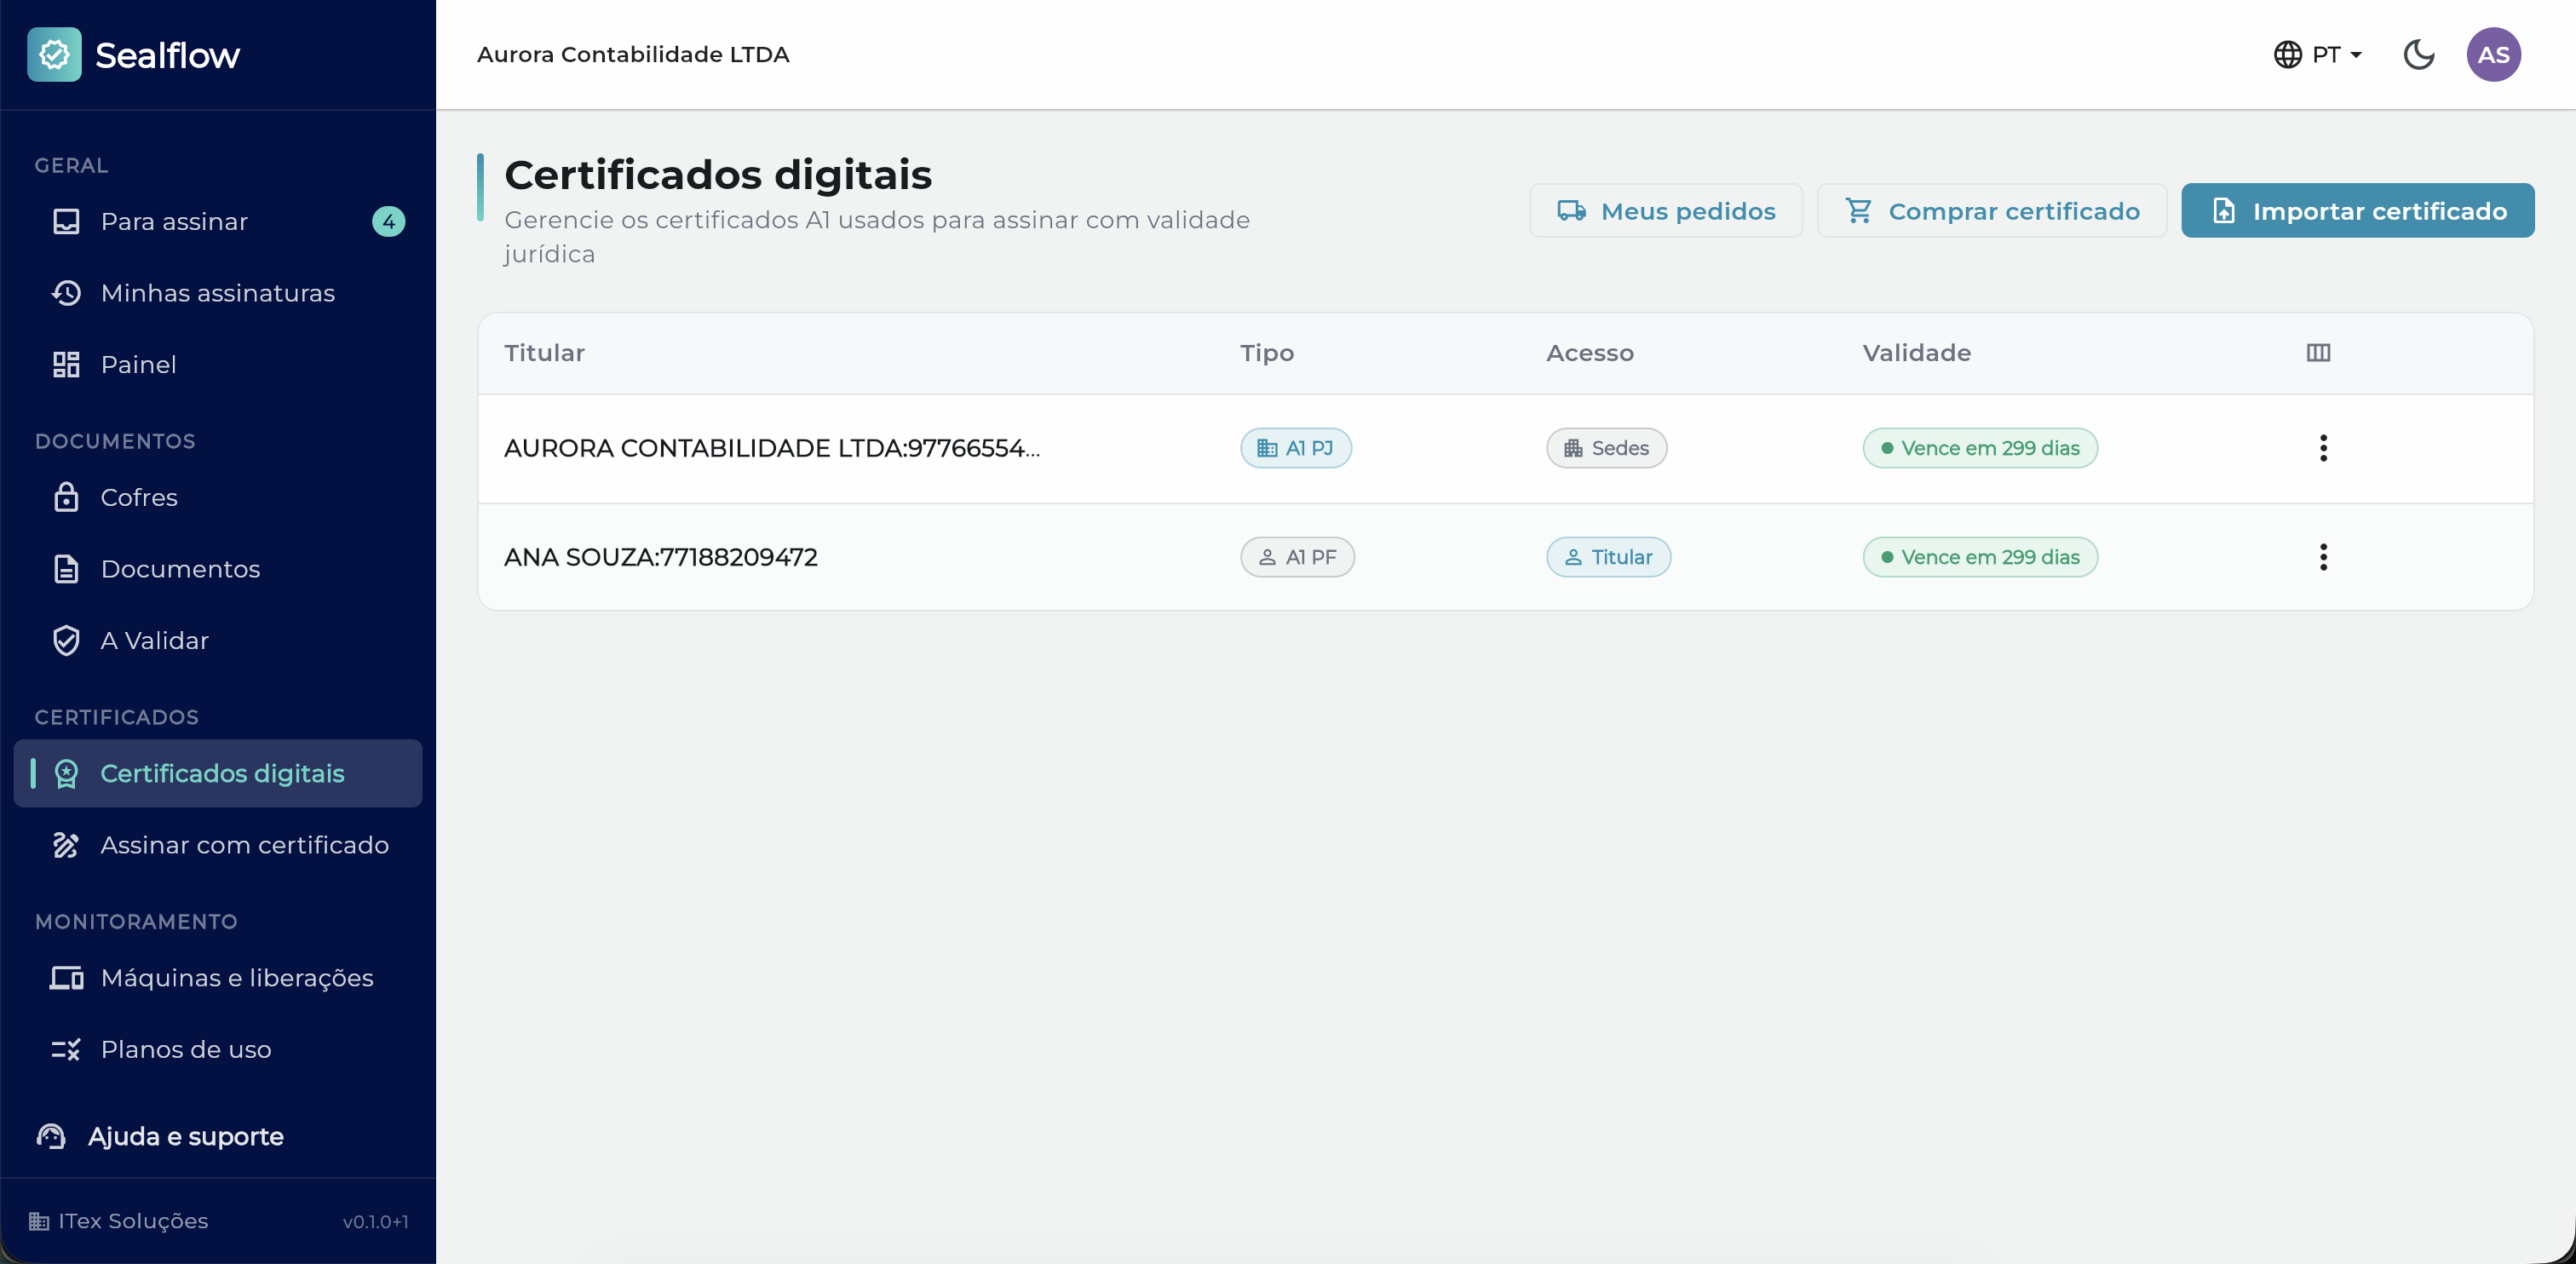Open Máquinas e liberações devices icon
This screenshot has width=2576, height=1264.
point(66,977)
